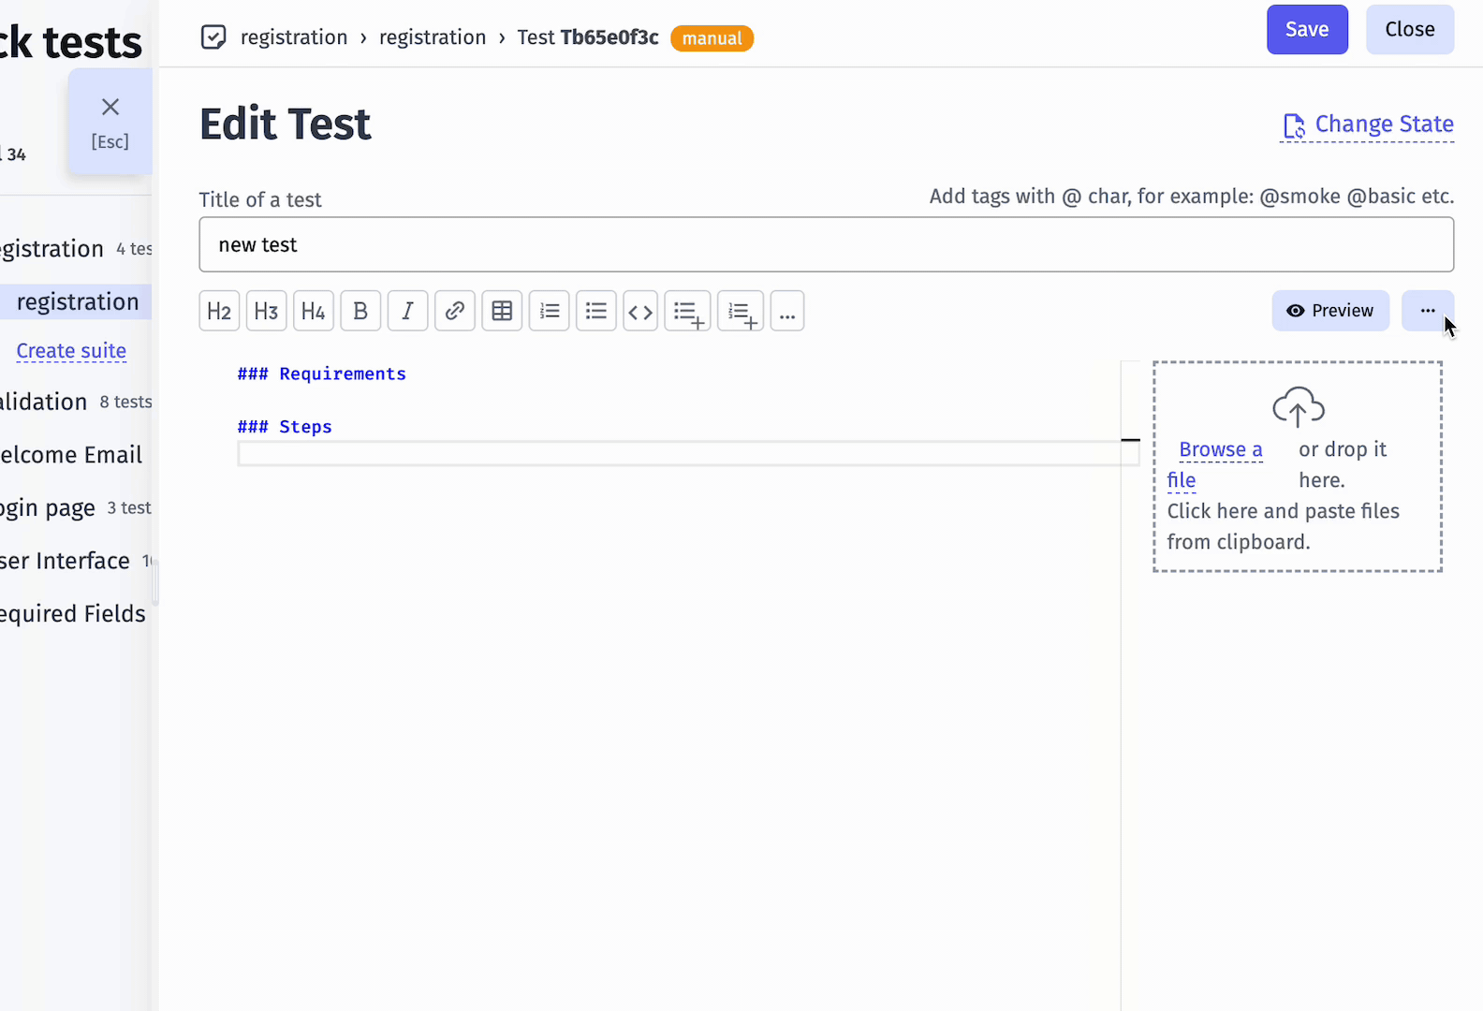
Task: Apply H2 heading formatting
Action: click(219, 311)
